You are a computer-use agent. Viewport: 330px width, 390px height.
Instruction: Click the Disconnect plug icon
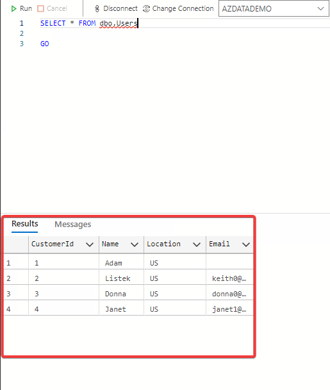tap(97, 9)
